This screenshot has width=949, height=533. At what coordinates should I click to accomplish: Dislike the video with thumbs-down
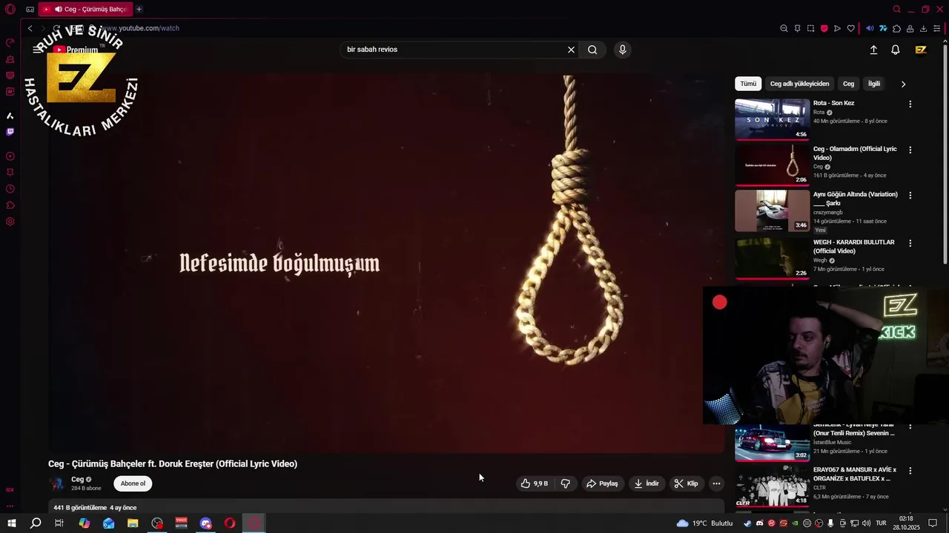[566, 483]
